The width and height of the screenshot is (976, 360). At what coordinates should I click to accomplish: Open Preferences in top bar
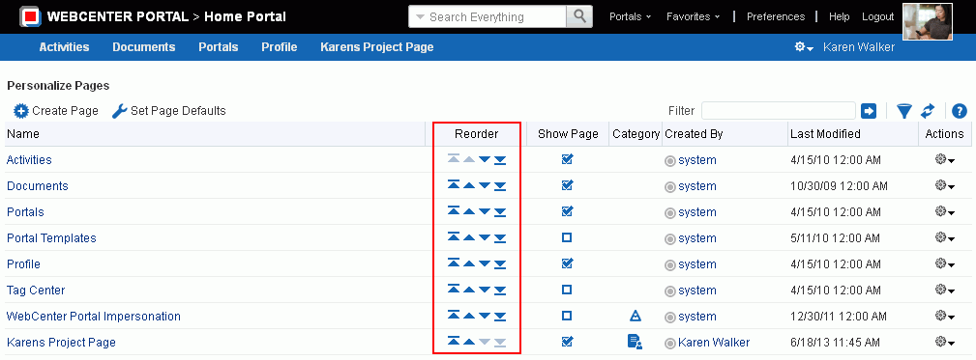(776, 16)
